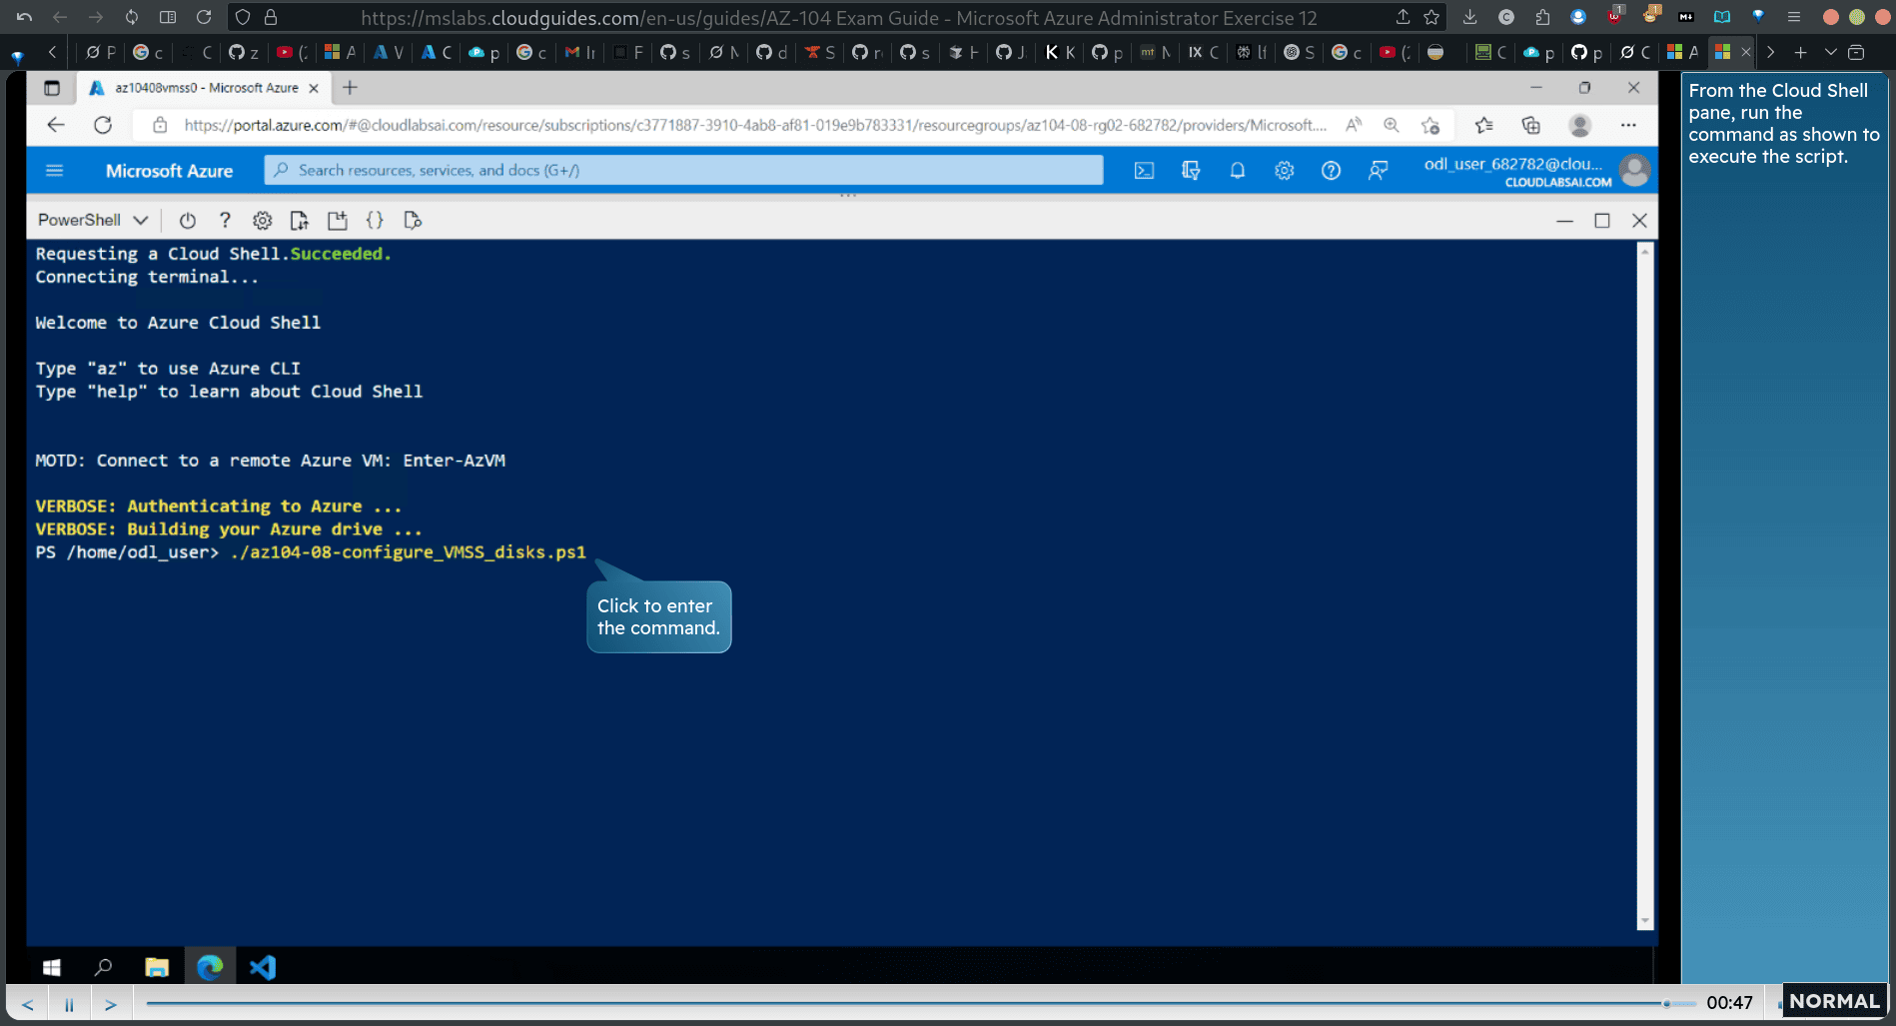Click outer browser bookmark star
The height and width of the screenshot is (1026, 1896).
(1431, 17)
